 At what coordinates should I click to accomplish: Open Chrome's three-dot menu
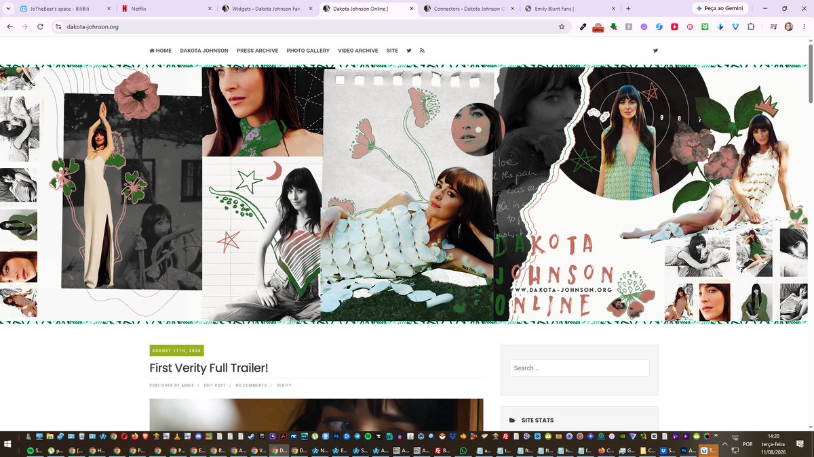tap(805, 26)
